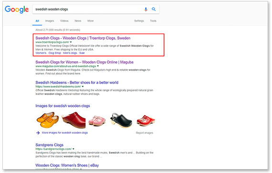
Task: Open the News tab
Action: click(x=78, y=21)
